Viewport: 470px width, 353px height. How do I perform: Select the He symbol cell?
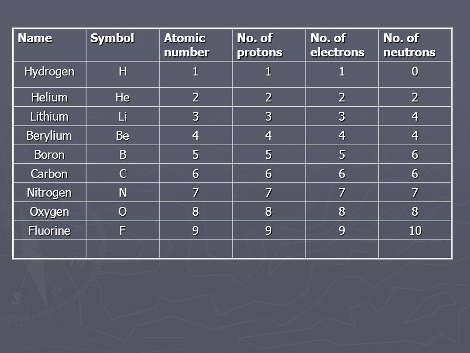(x=122, y=97)
